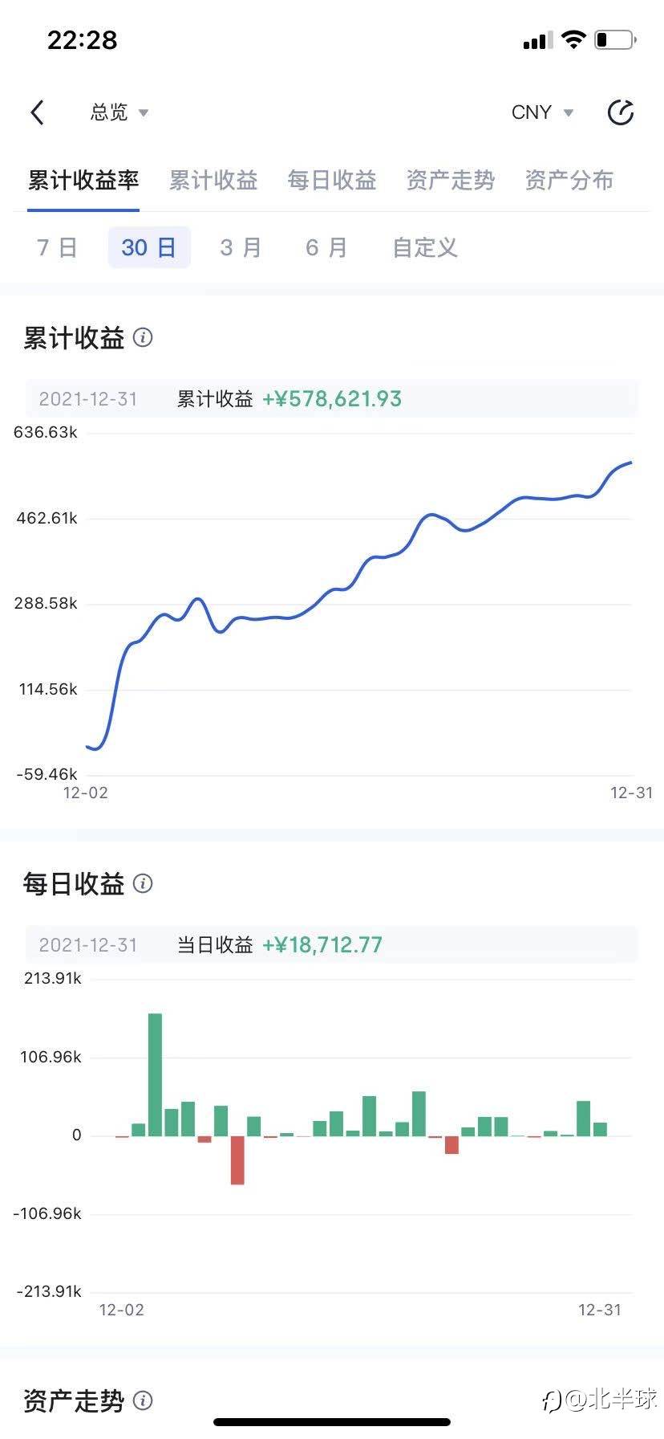This screenshot has width=664, height=1439.
Task: Open the CNY currency dropdown
Action: (x=542, y=112)
